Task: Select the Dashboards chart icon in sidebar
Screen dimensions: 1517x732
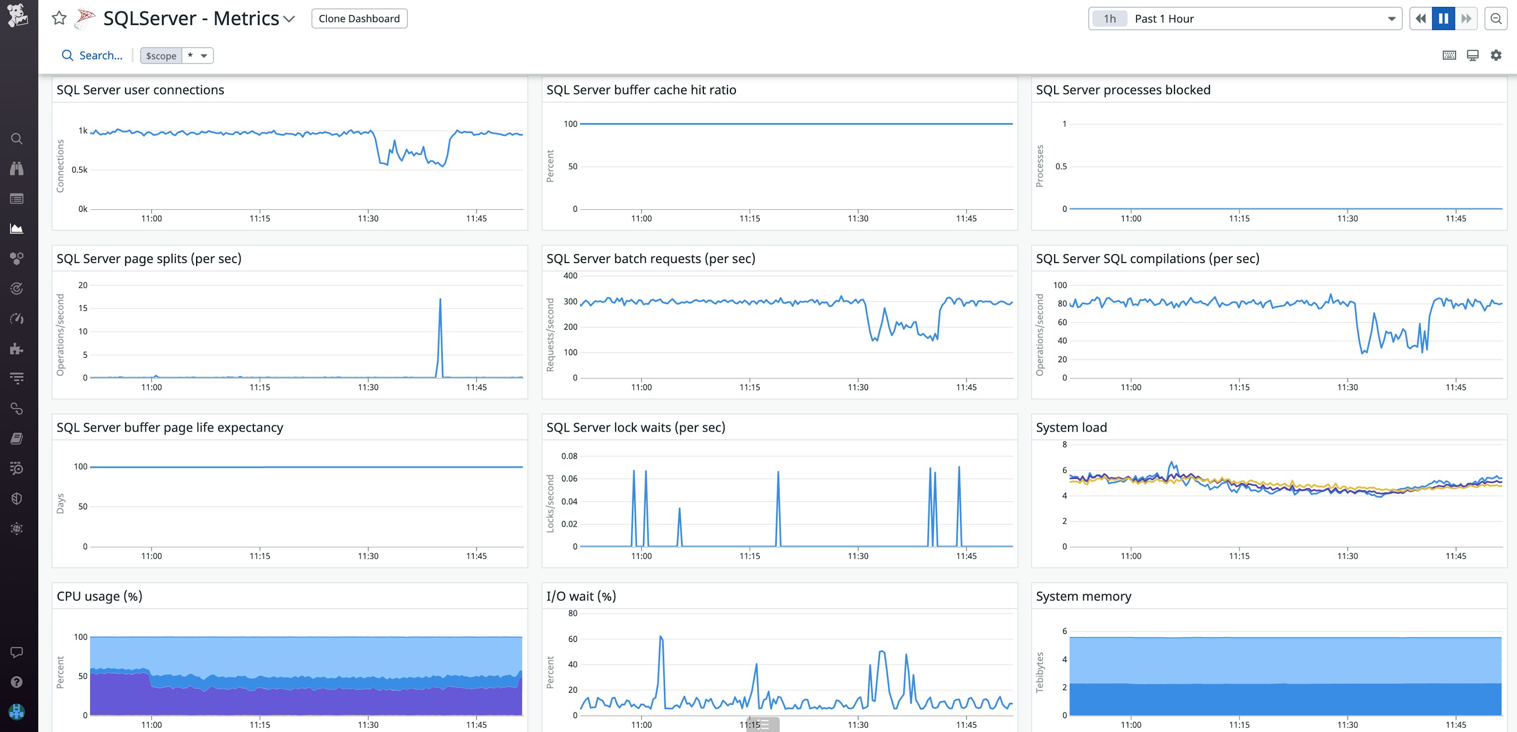Action: coord(16,228)
